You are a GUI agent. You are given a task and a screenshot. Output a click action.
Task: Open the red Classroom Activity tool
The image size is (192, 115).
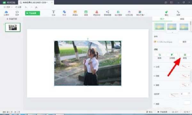coord(97,13)
